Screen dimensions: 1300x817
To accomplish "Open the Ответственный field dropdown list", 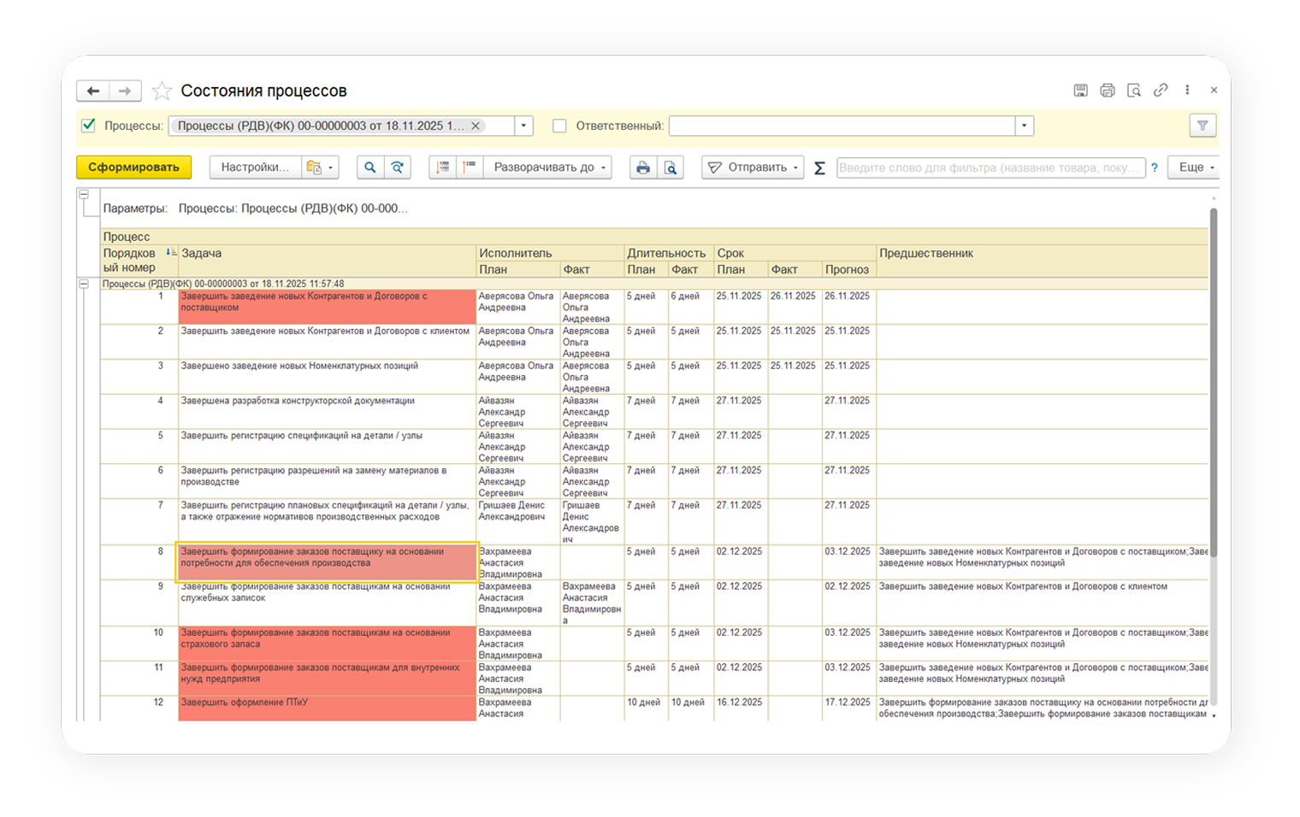I will pos(1024,126).
